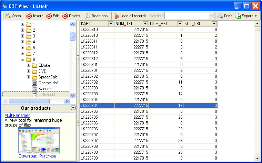Click the Kadr.dbf file name
262x163 pixels.
(x=46, y=89)
